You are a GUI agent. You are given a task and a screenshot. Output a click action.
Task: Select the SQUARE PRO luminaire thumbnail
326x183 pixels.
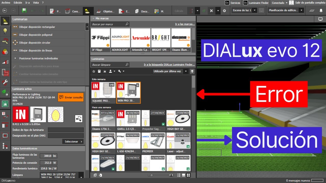103,93
